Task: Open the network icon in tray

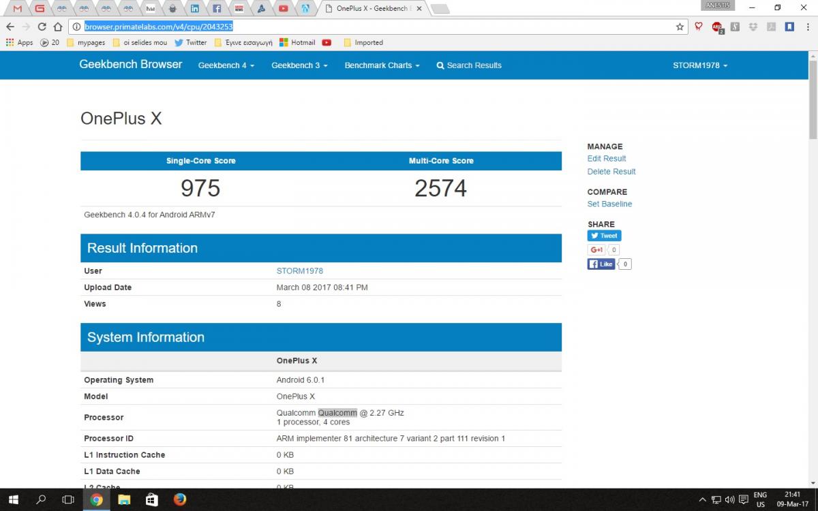Action: (716, 499)
